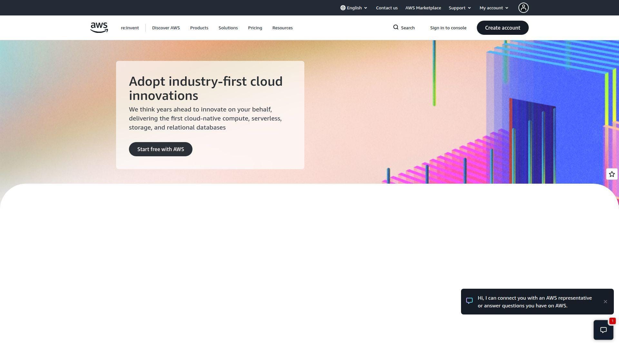Click the magnifying glass search icon

click(x=396, y=27)
